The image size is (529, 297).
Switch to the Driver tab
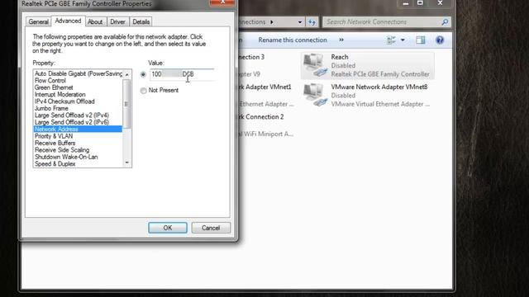[117, 21]
